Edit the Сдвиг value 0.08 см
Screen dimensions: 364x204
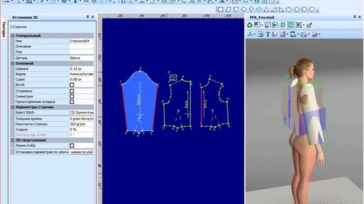click(x=81, y=79)
